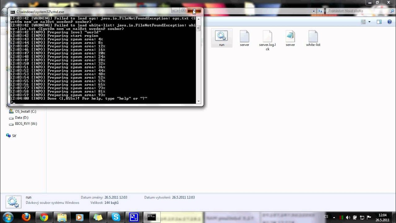Minimize the cmd.exe window

(x=176, y=11)
